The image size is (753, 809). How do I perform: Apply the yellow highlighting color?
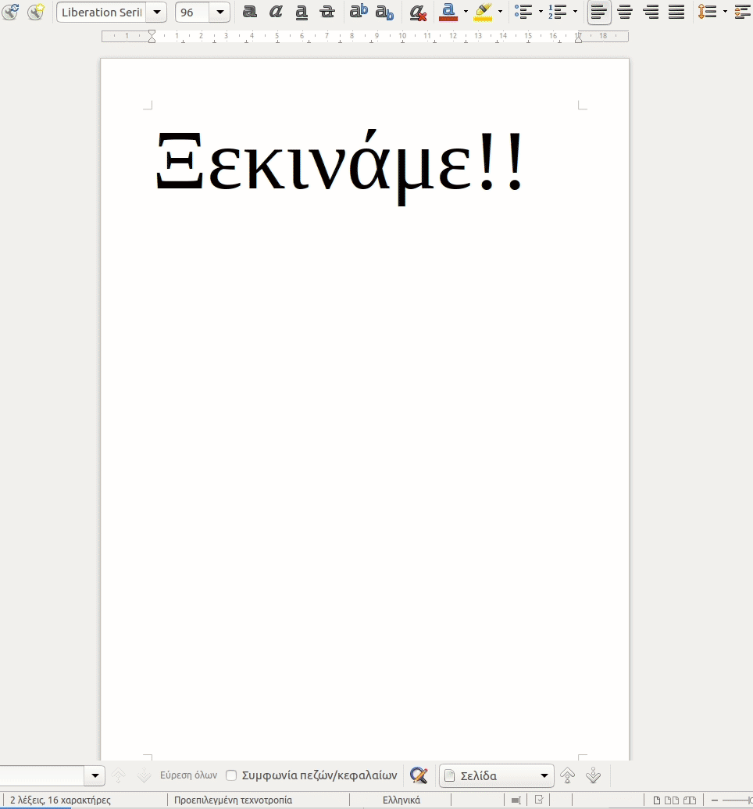(483, 12)
